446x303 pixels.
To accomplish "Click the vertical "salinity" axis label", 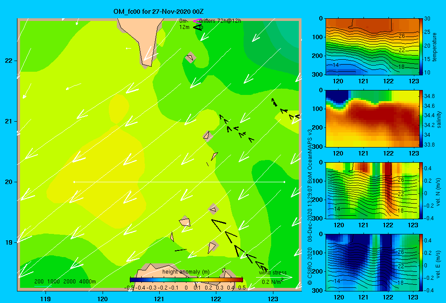I will point(439,119).
